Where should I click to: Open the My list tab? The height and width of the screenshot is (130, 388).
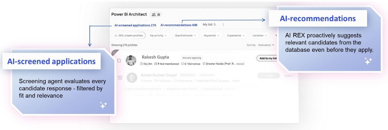tap(209, 25)
